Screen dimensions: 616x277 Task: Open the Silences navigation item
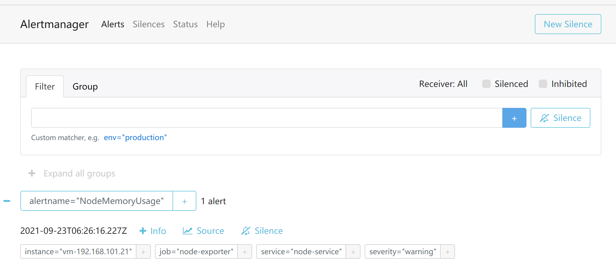[x=148, y=24]
